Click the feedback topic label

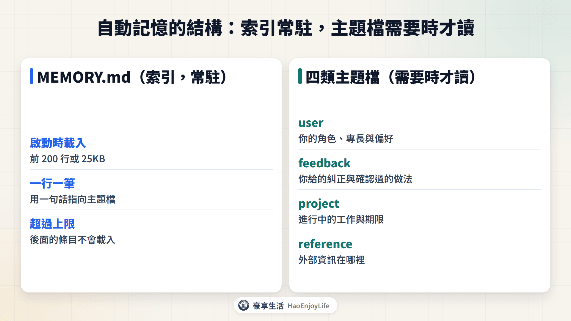click(324, 163)
